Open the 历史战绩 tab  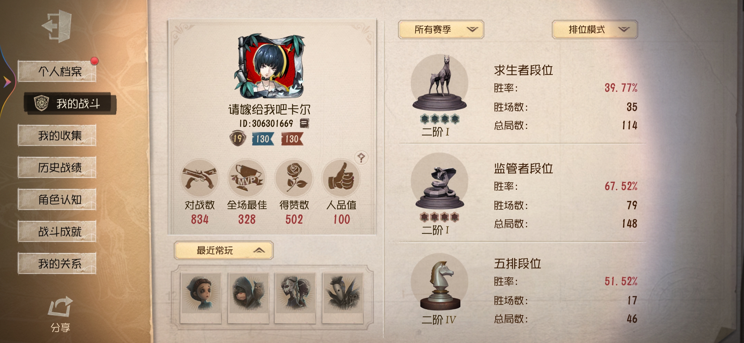[57, 167]
